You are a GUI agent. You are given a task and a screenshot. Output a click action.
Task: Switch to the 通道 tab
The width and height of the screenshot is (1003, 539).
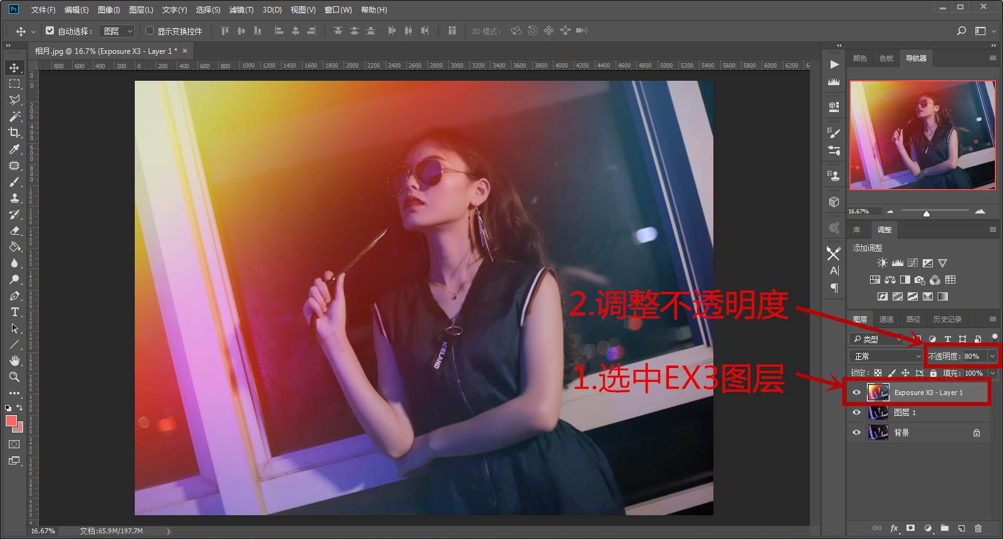coord(886,319)
